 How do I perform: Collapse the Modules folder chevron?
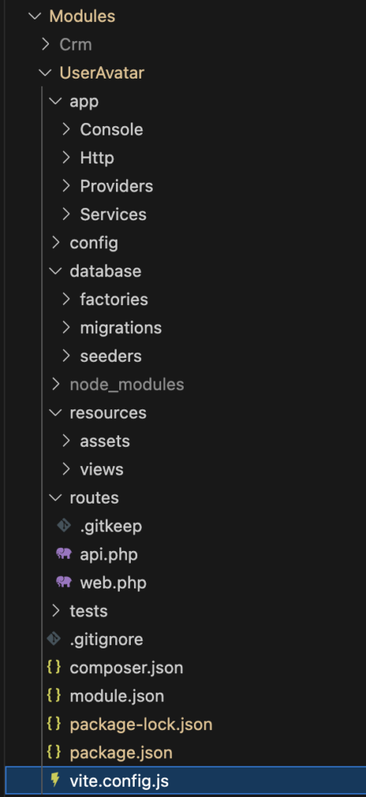[34, 16]
